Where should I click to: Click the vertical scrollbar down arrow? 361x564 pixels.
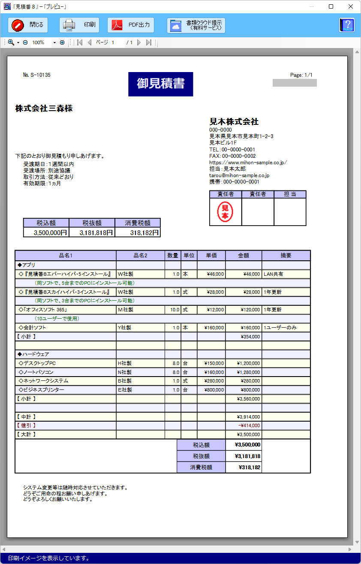point(357,542)
